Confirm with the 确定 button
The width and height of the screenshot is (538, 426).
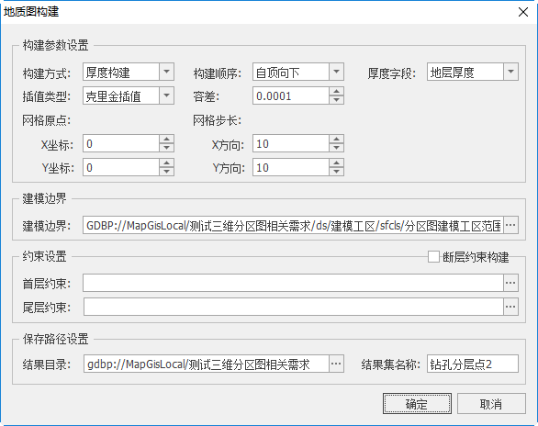[417, 404]
